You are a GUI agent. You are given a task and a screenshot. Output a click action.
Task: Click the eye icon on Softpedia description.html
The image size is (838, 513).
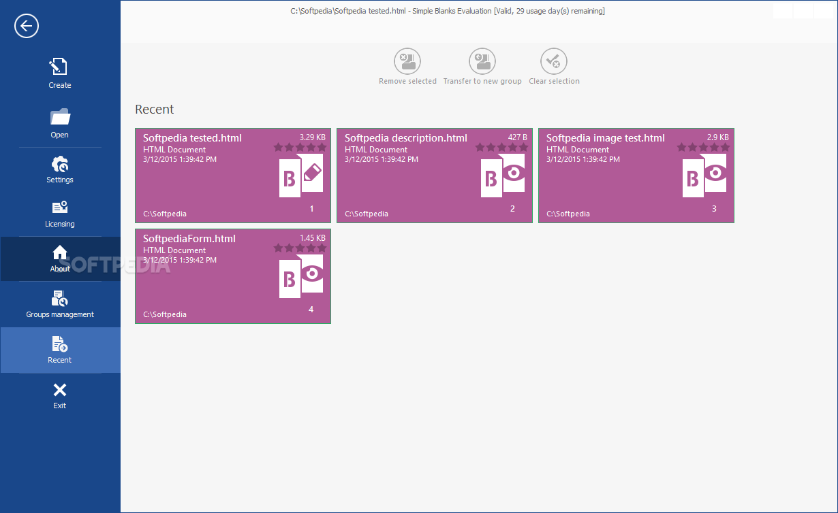514,173
